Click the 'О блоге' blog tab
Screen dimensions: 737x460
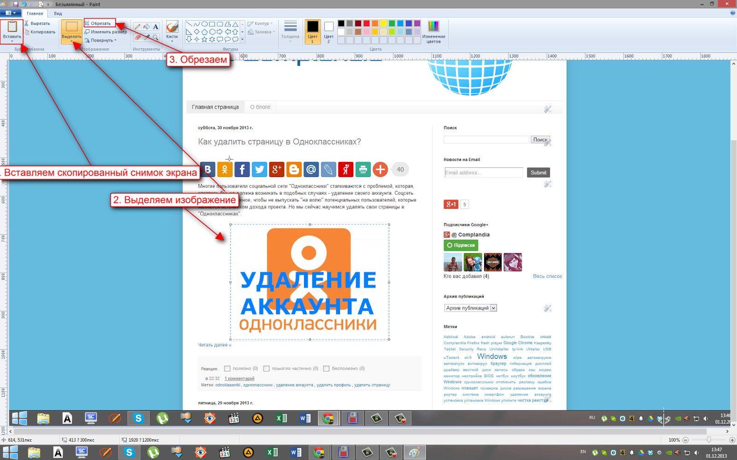260,107
